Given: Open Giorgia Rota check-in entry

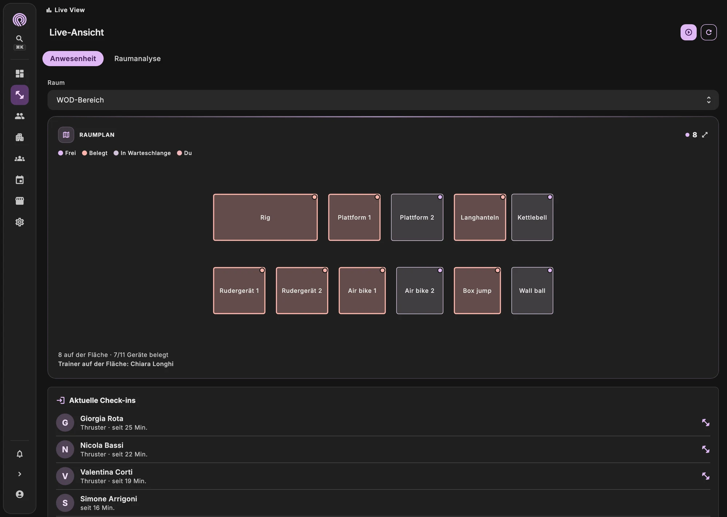Looking at the screenshot, I should pyautogui.click(x=383, y=422).
